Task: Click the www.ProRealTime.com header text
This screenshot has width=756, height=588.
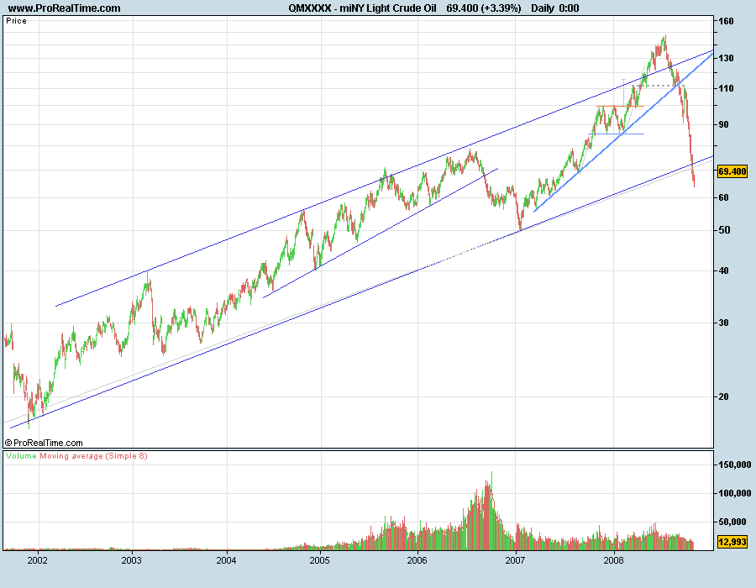Action: click(64, 8)
